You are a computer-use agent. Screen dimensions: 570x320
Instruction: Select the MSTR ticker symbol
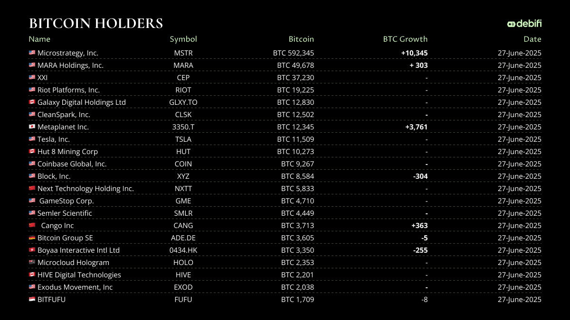pos(183,53)
